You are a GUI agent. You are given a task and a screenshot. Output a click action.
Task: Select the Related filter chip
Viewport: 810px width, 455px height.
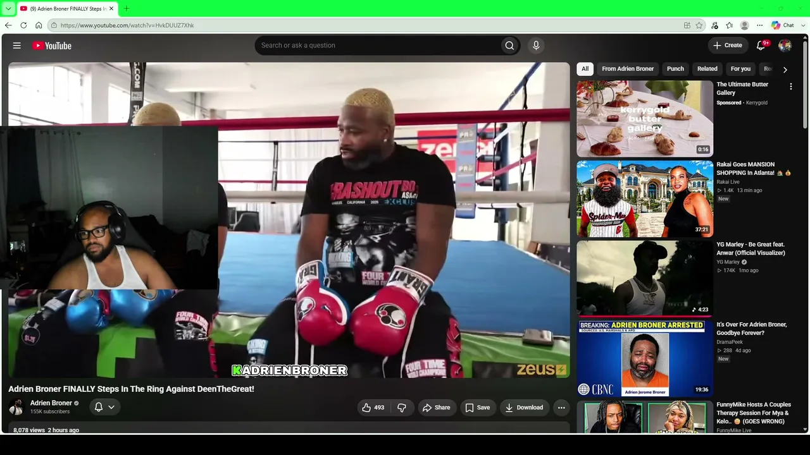pos(707,69)
